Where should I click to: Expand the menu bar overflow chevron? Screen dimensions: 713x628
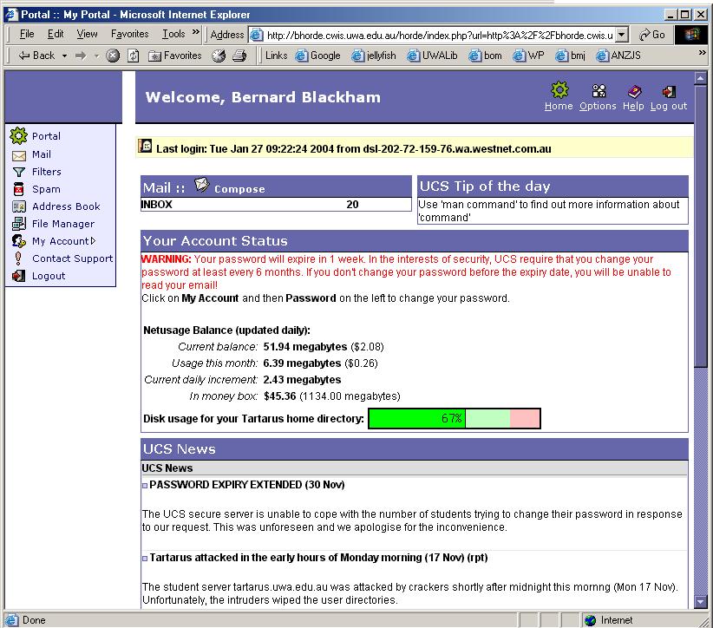click(196, 32)
